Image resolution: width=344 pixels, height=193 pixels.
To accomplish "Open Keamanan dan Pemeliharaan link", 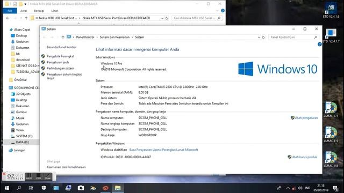I will pyautogui.click(x=66, y=167).
